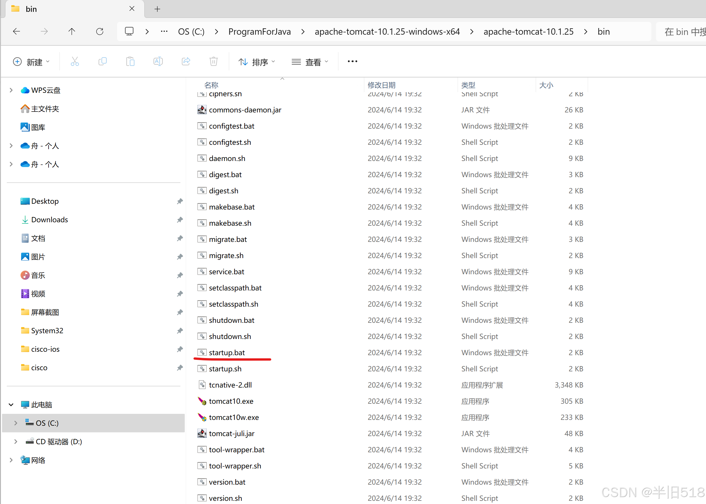This screenshot has width=706, height=504.
Task: Click the search bin input field
Action: click(681, 31)
